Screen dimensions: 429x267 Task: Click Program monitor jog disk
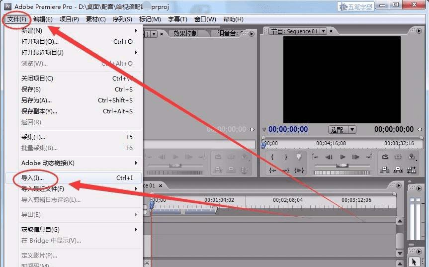click(342, 173)
